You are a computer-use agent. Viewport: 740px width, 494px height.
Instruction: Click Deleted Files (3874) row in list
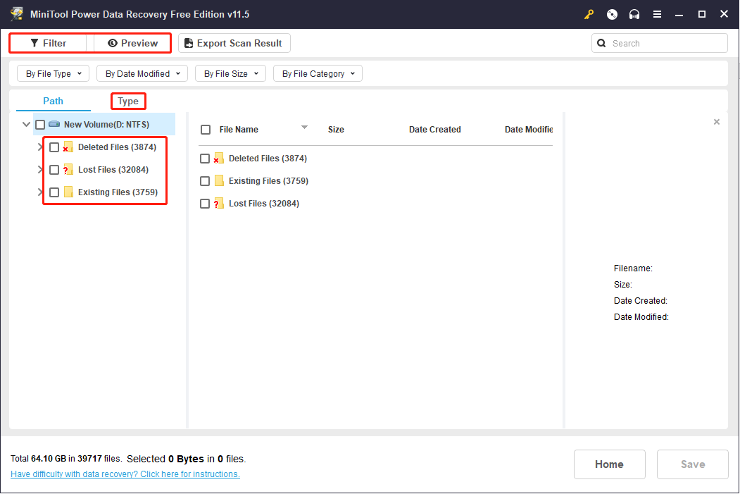[x=268, y=159]
